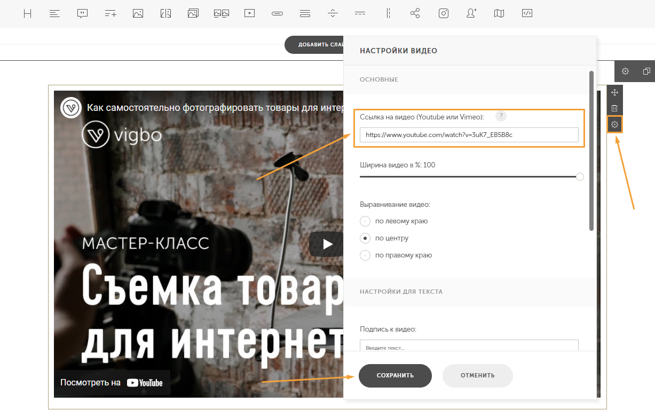The height and width of the screenshot is (419, 655).
Task: Click the heading (H) block icon
Action: [28, 14]
